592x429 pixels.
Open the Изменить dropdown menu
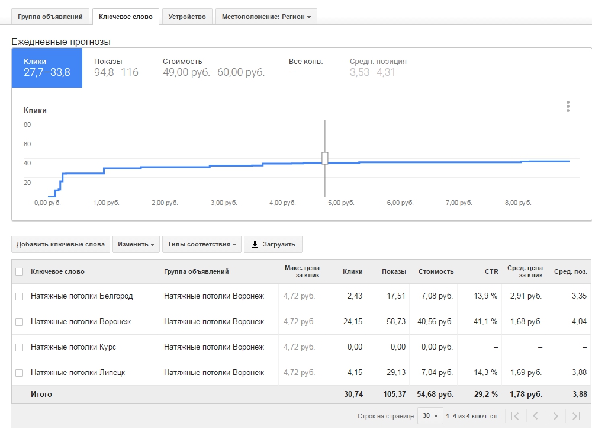point(136,244)
